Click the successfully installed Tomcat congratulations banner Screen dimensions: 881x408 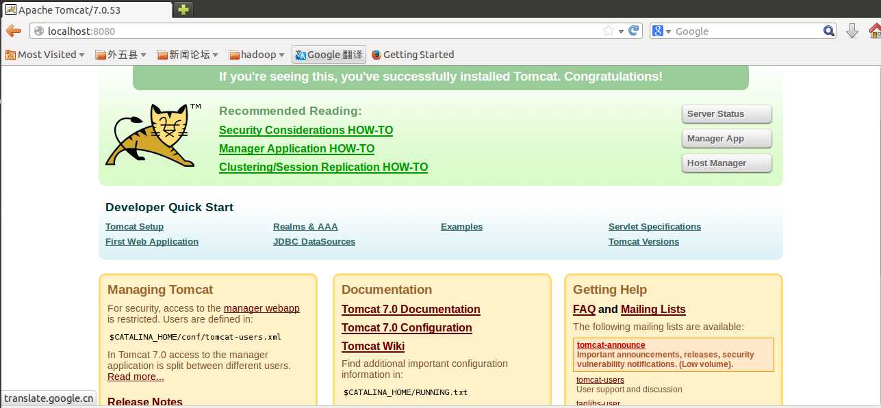point(441,77)
